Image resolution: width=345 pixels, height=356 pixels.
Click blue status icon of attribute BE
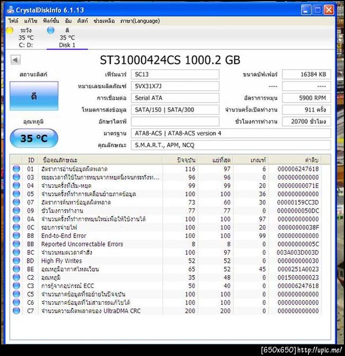(16, 269)
